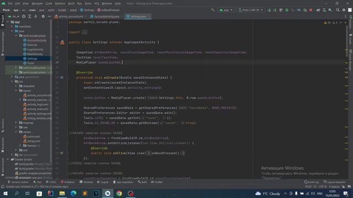Click the Sync Project with Gradle icon

pyautogui.click(x=318, y=10)
